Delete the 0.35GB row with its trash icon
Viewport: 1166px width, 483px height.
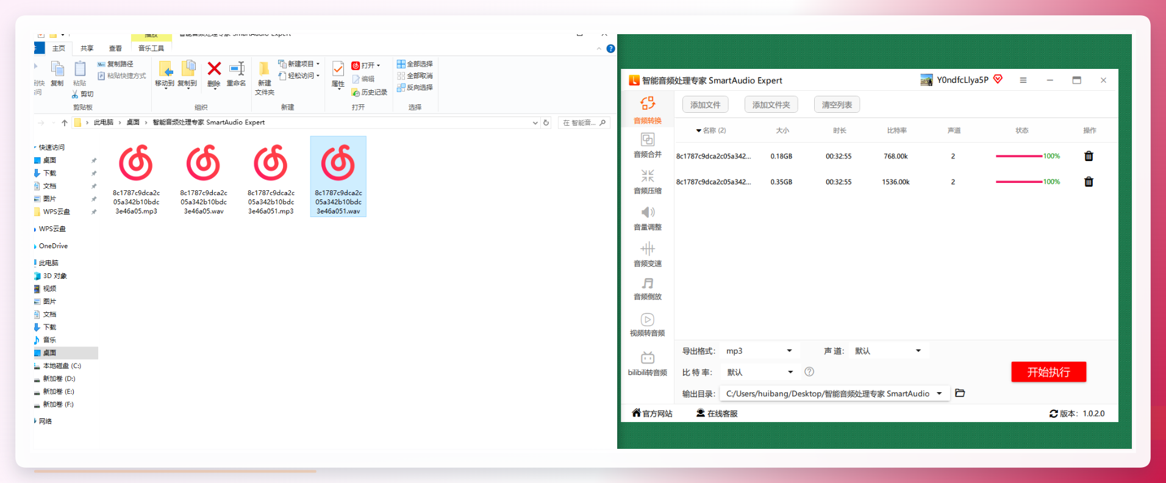click(x=1089, y=182)
